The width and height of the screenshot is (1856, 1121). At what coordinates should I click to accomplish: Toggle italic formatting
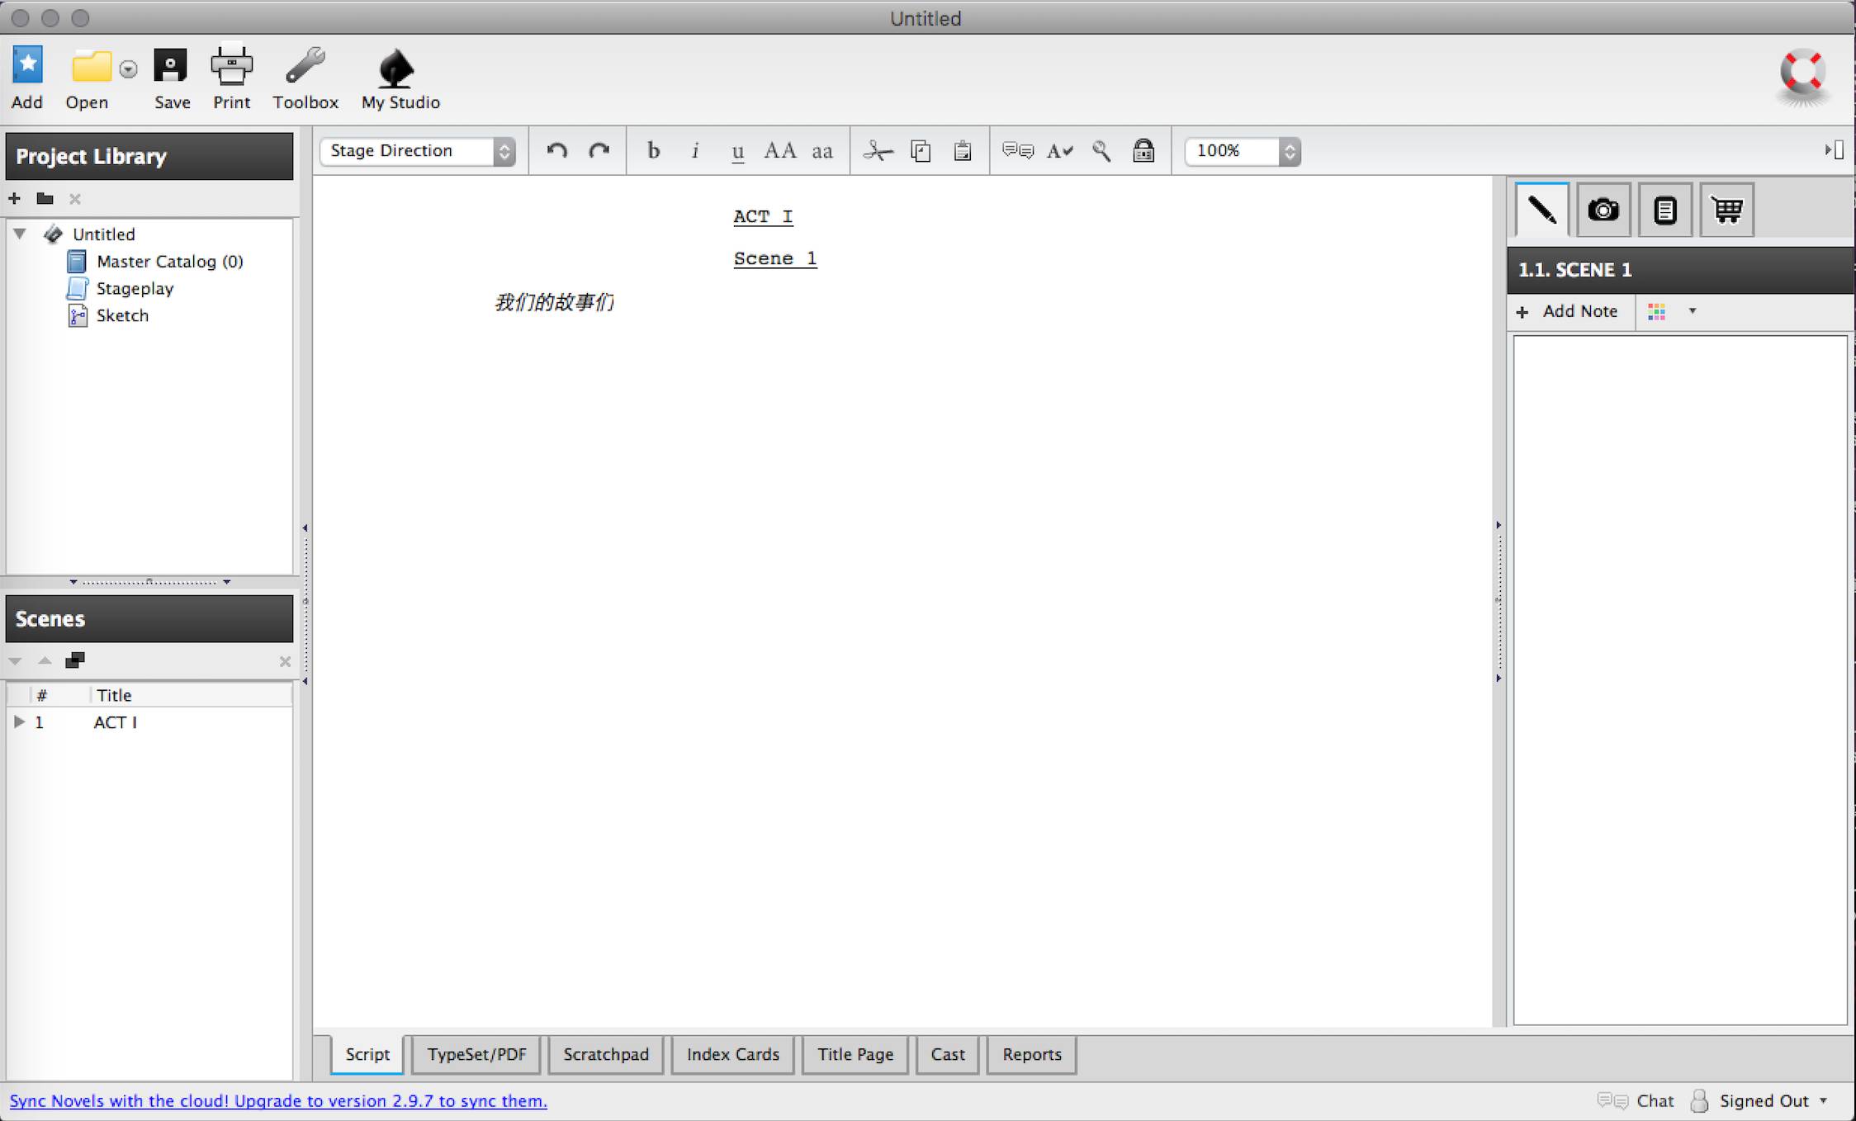click(695, 151)
